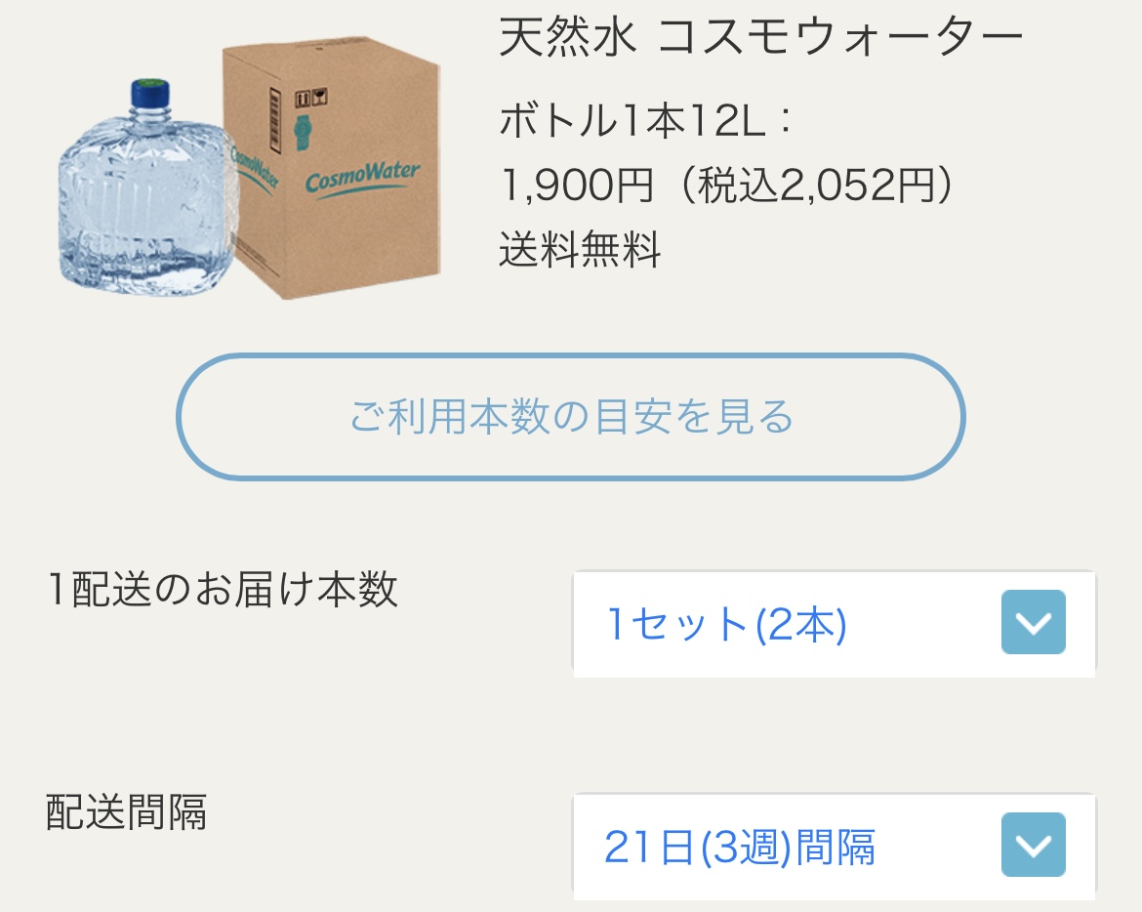Click the chevron arrow beside 21日(3週)間隔
Image resolution: width=1142 pixels, height=912 pixels.
click(1033, 845)
